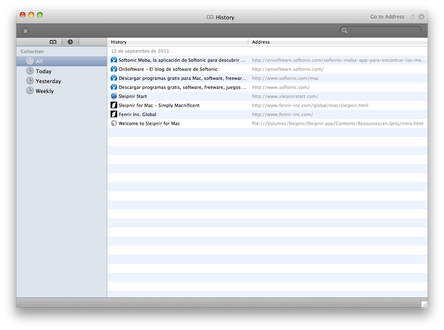
Task: Open OnSoftware blog history entry
Action: tap(267, 69)
